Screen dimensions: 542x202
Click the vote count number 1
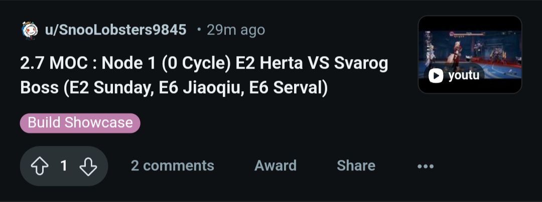click(64, 166)
